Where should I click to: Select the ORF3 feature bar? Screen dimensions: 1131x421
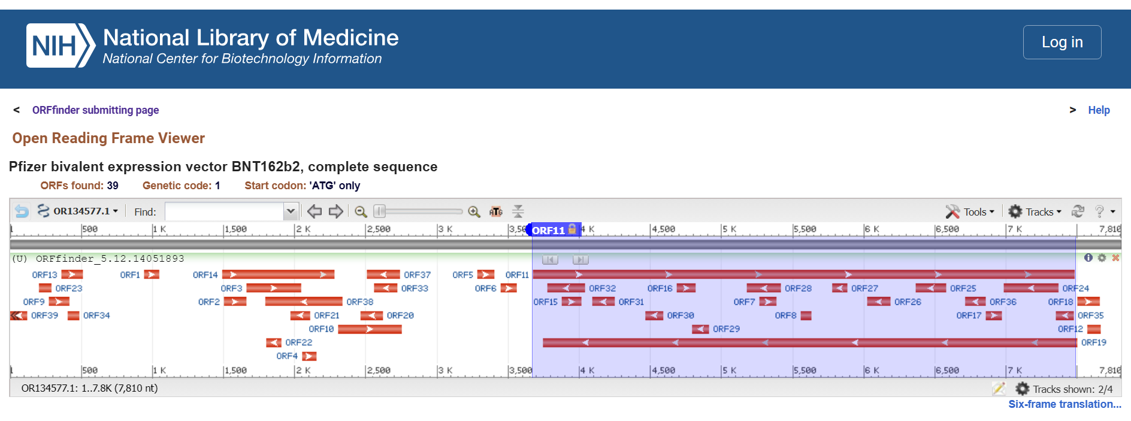pos(274,288)
